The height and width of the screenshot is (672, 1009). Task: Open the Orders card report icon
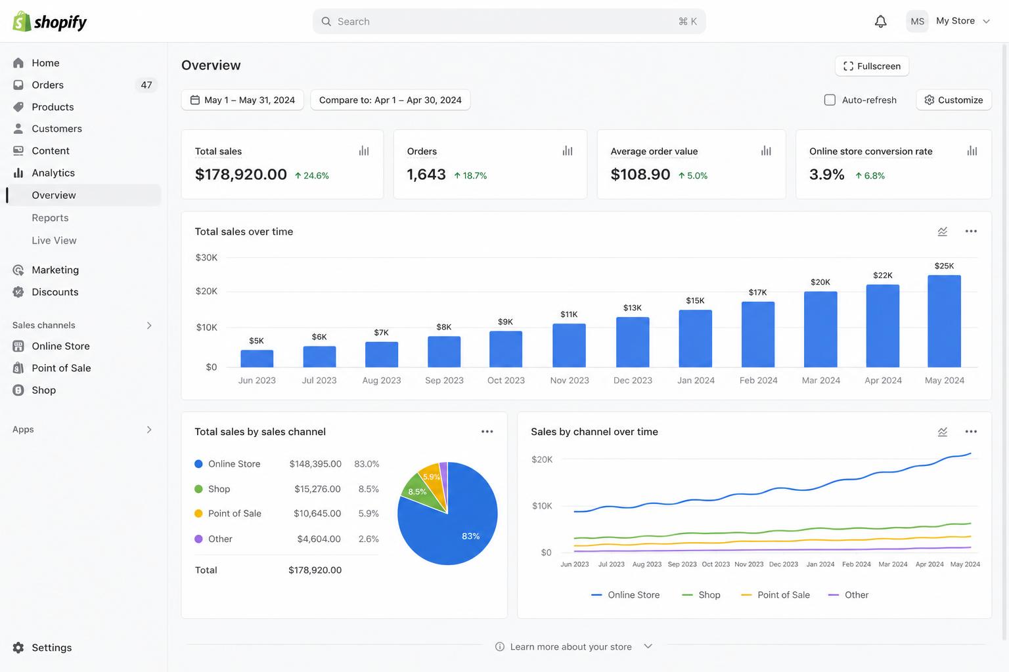568,151
